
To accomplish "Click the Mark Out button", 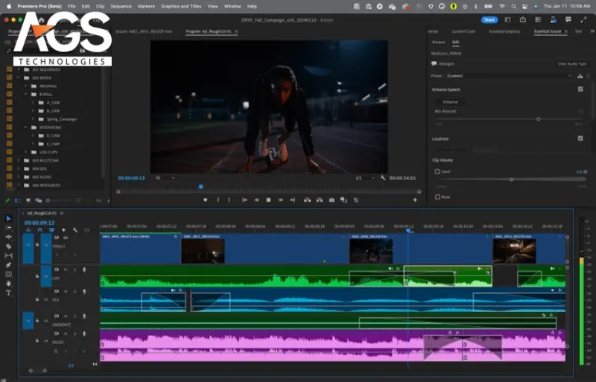I will (x=229, y=200).
